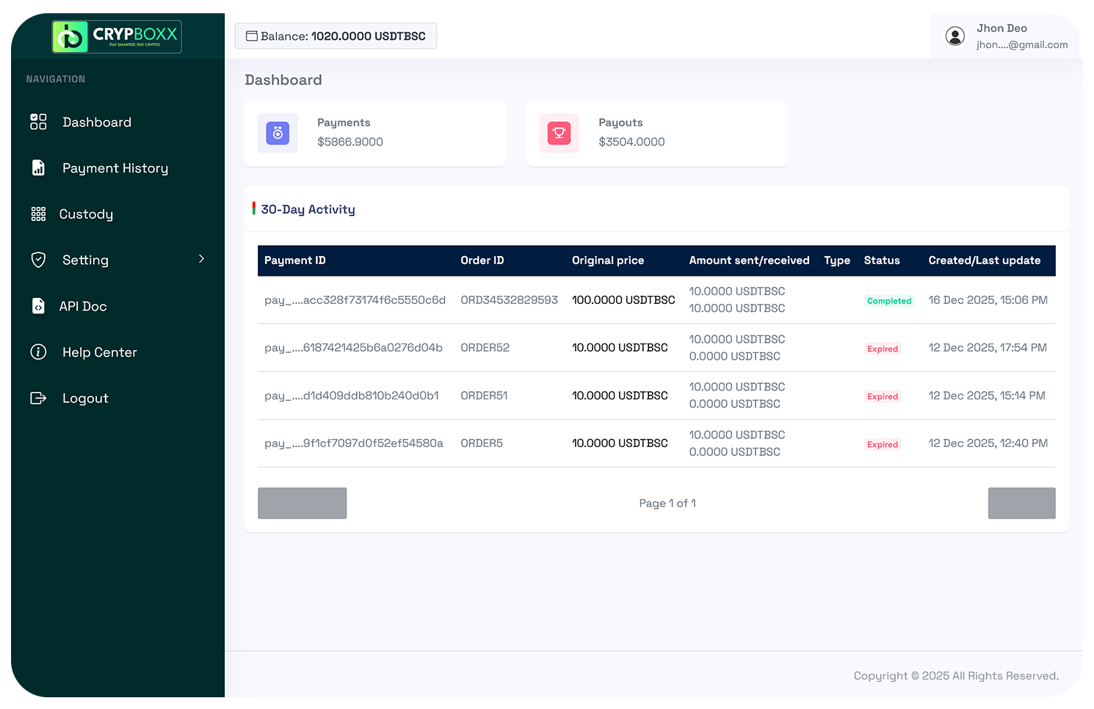1094x709 pixels.
Task: Click the Dashboard grid icon in sidebar
Action: tap(38, 122)
